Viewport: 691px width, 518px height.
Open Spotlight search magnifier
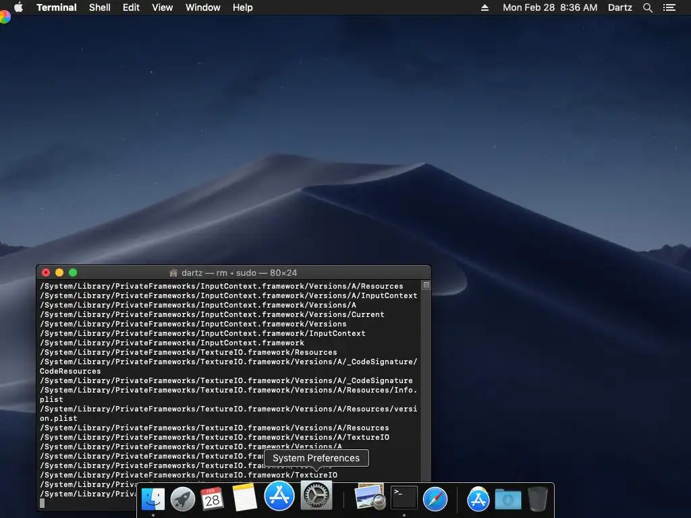pyautogui.click(x=647, y=7)
